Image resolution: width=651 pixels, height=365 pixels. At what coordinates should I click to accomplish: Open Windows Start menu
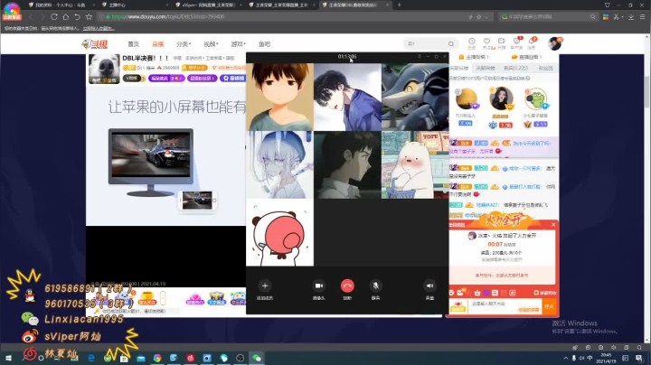8,358
